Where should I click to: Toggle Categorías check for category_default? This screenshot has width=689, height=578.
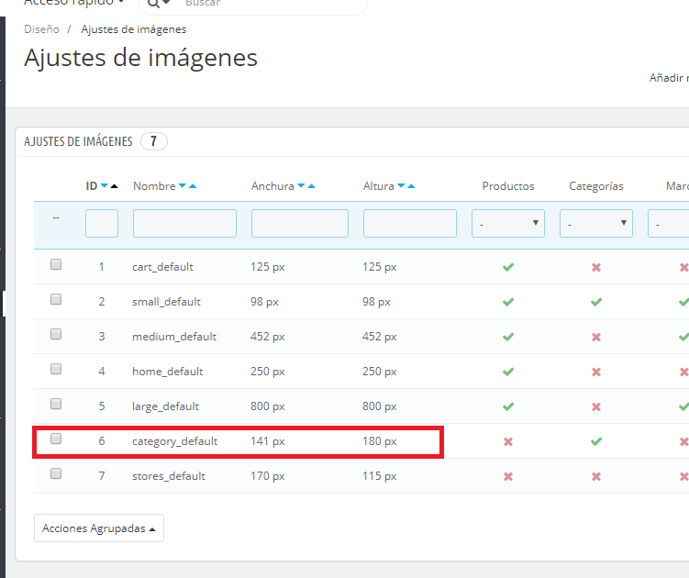click(595, 441)
